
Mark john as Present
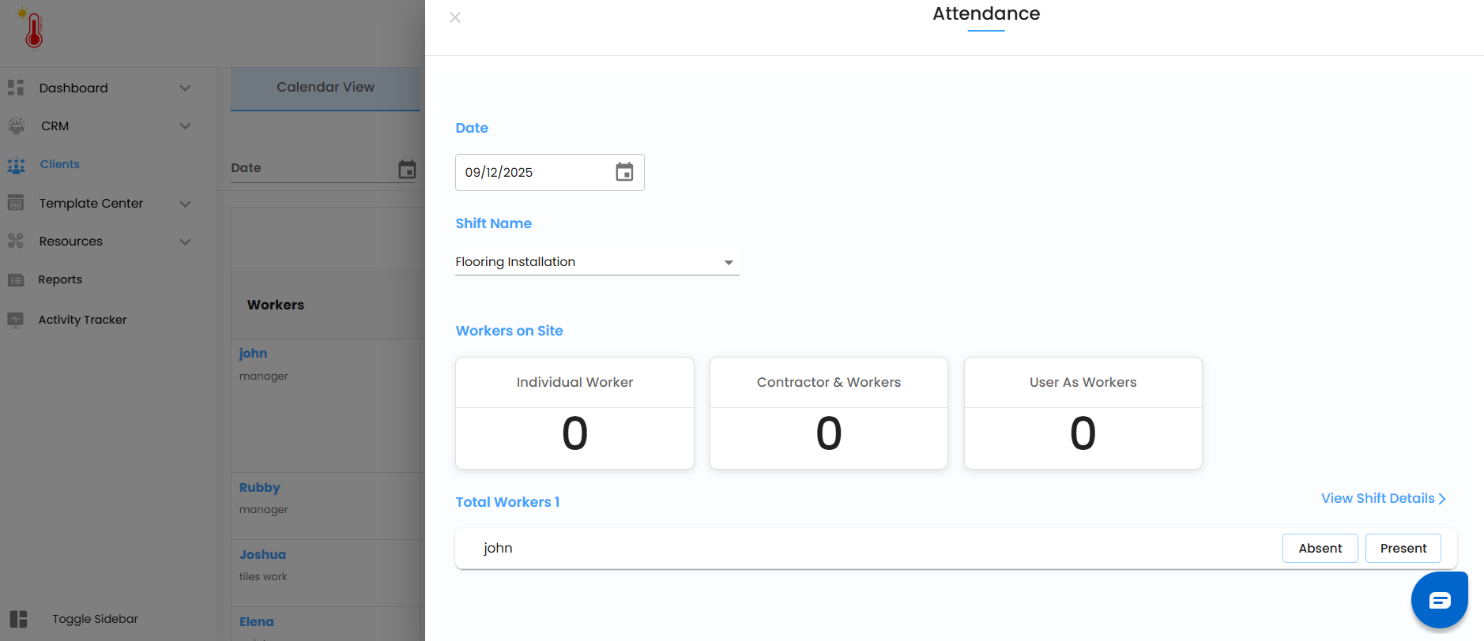tap(1403, 549)
